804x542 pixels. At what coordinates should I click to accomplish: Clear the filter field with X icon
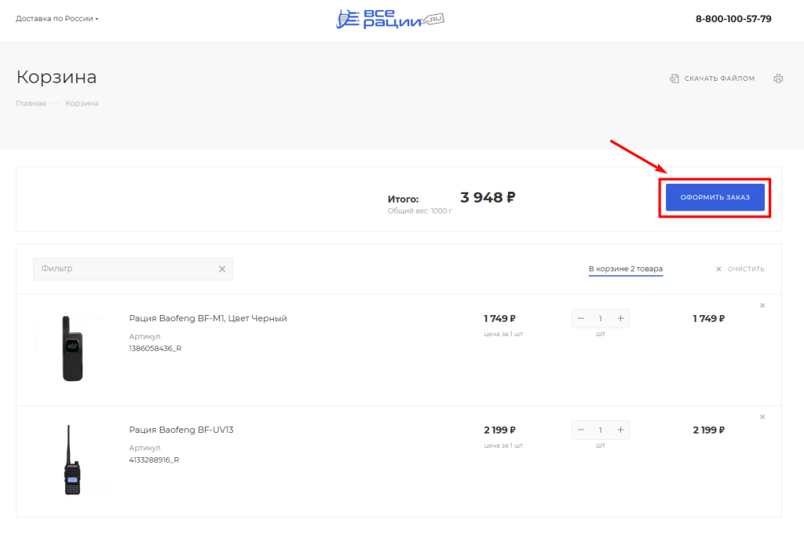(221, 269)
